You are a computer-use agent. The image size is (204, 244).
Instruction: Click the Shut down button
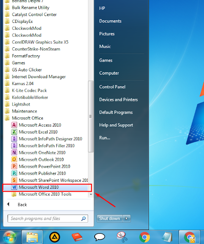[109, 218]
